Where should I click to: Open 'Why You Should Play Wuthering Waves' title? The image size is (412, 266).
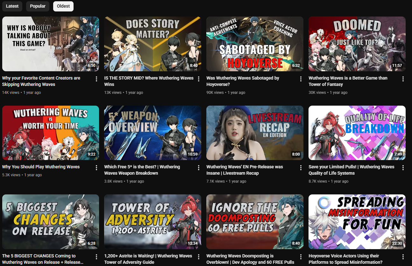[41, 167]
